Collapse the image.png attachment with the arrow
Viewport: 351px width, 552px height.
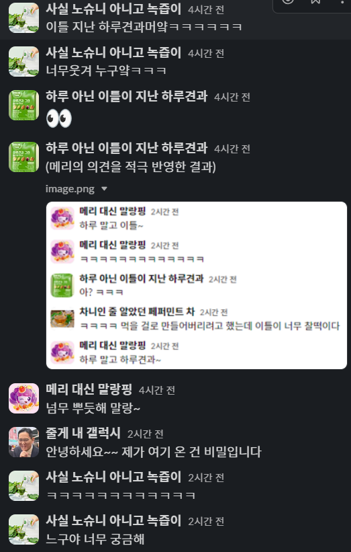(x=104, y=189)
